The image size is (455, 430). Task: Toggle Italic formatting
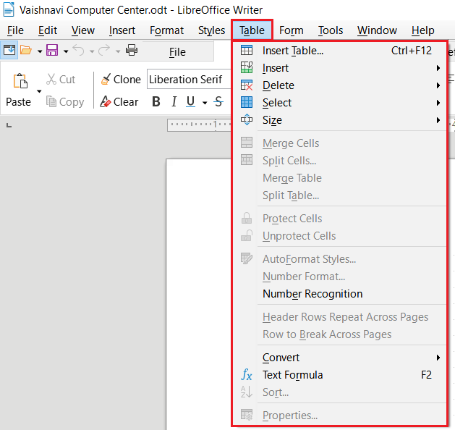click(x=174, y=101)
